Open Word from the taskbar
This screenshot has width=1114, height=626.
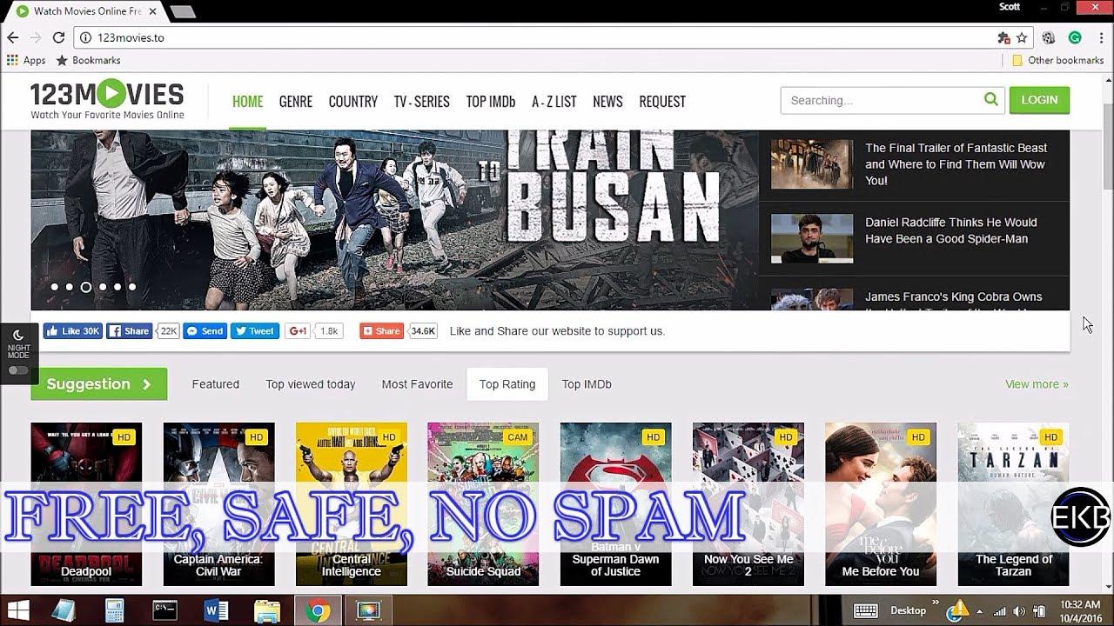click(215, 610)
